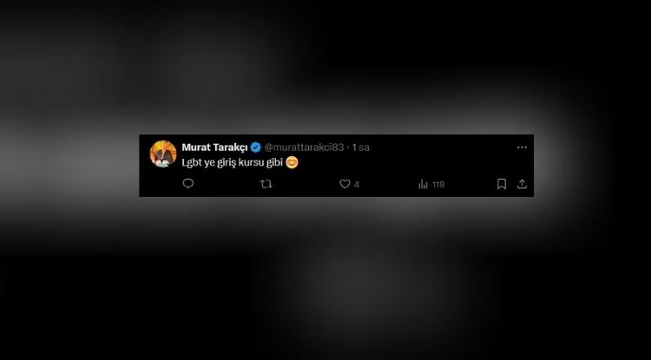Like the tweet using the heart icon

pos(345,184)
